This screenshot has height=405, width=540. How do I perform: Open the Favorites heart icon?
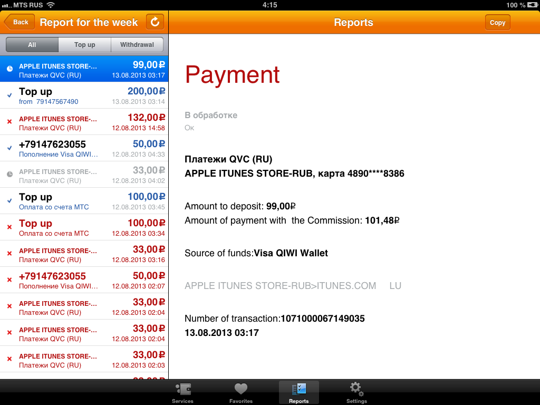click(x=240, y=389)
